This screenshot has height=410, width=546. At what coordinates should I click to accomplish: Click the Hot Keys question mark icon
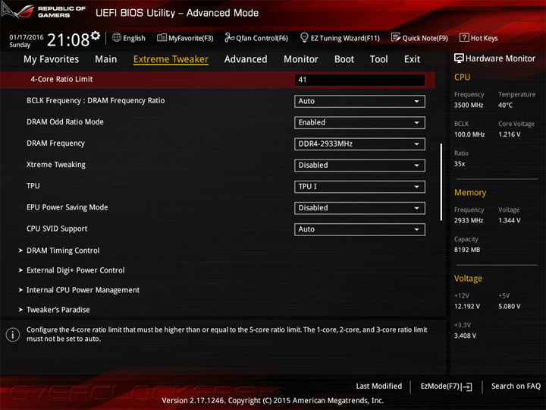pos(464,37)
